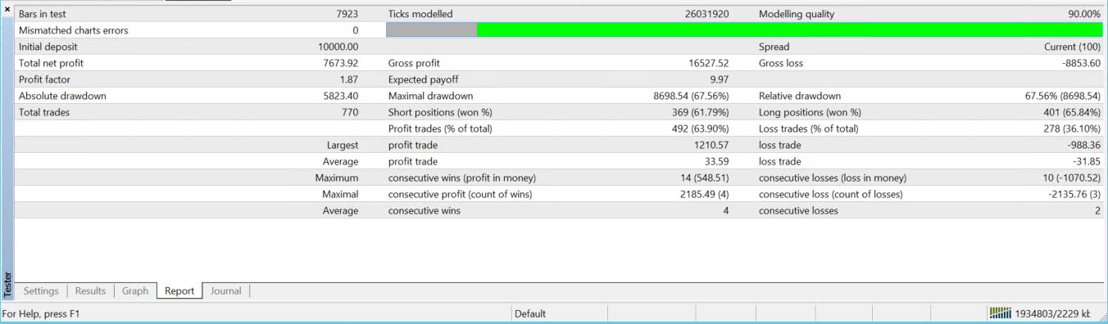Click the 1934803/2229 kb traffic indicator
This screenshot has height=324, width=1108.
click(1053, 313)
